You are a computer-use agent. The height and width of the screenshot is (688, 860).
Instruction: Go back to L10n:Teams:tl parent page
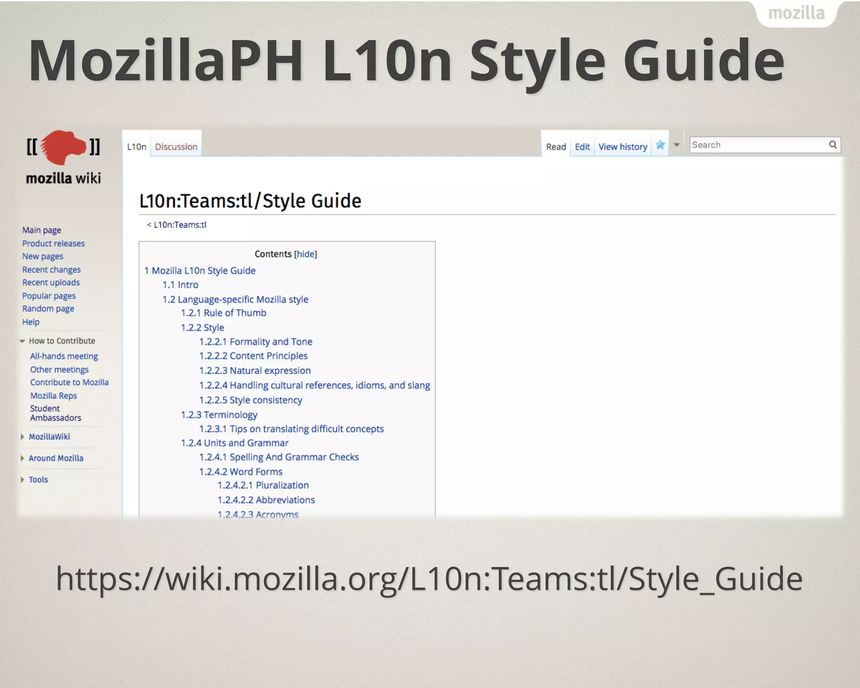coord(180,225)
